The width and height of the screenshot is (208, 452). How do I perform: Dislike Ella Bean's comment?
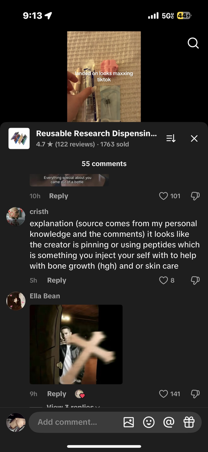[195, 394]
